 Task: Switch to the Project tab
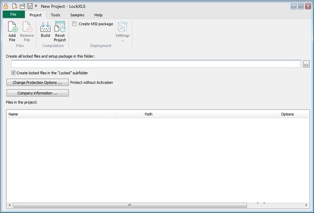(35, 15)
